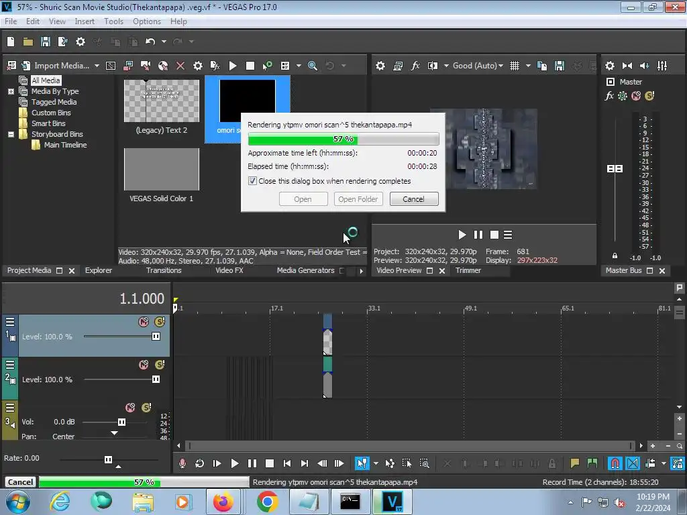Toggle Master bus mute icon
This screenshot has width=687, height=515.
pos(636,96)
